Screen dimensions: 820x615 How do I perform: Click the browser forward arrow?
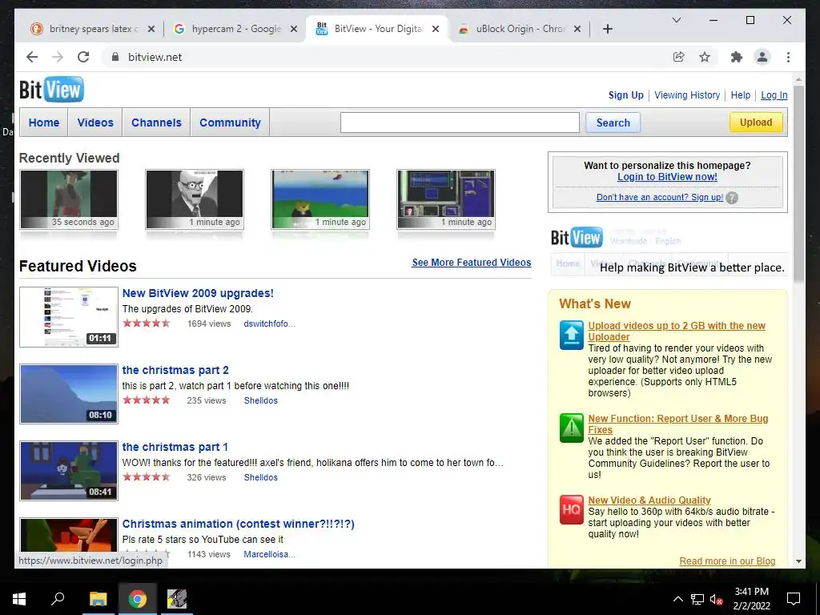coord(58,57)
